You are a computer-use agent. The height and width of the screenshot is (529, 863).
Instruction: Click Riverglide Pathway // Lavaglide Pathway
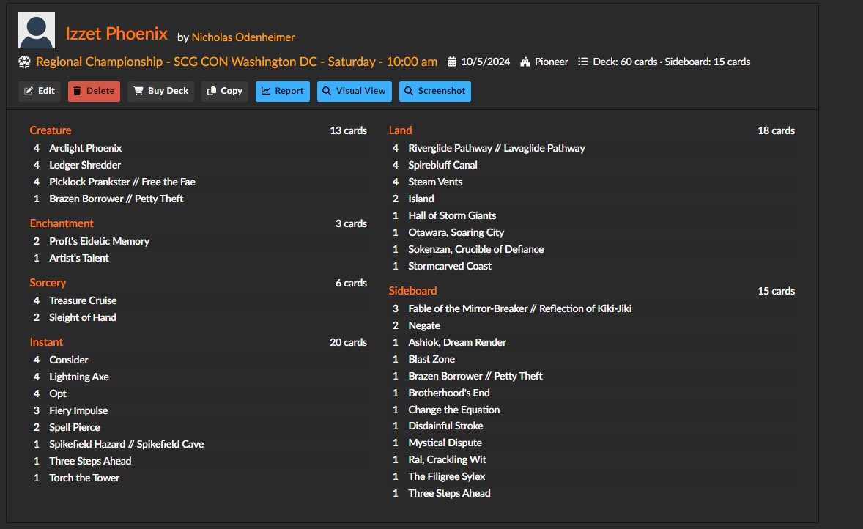point(497,148)
